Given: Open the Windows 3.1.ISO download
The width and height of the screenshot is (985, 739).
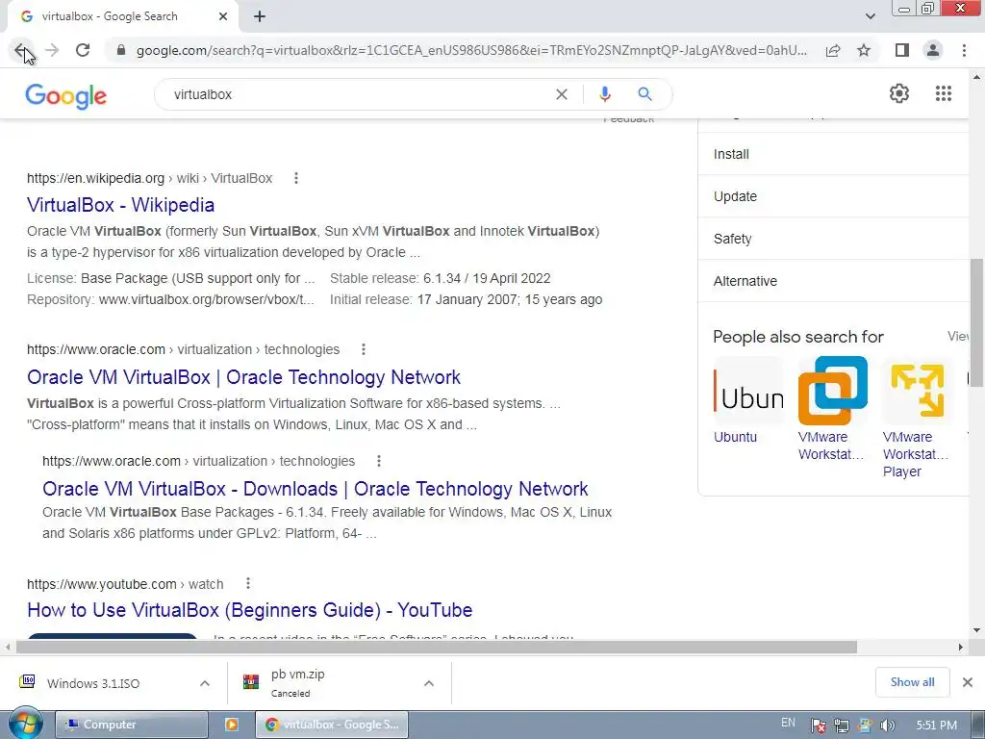Looking at the screenshot, I should (x=93, y=683).
